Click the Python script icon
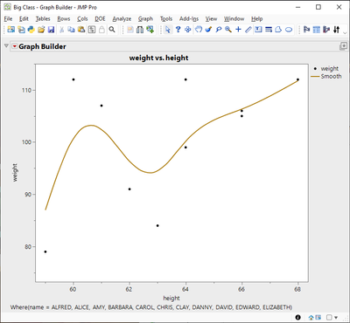 click(31, 30)
